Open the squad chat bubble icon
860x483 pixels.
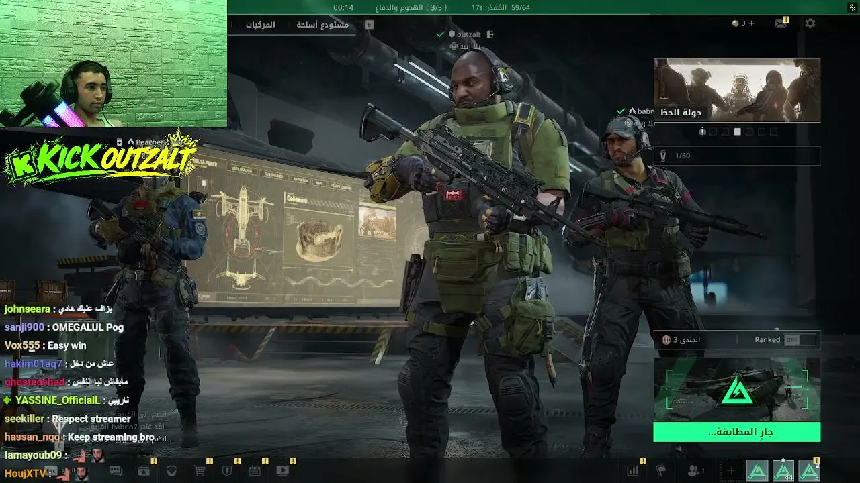(116, 471)
